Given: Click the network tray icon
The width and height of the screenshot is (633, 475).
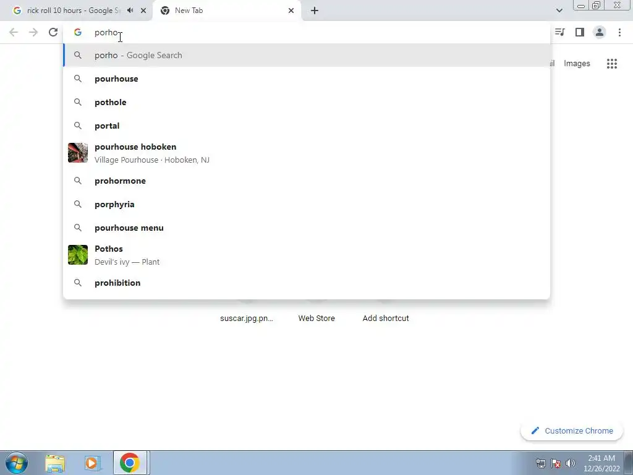Looking at the screenshot, I should (540, 463).
